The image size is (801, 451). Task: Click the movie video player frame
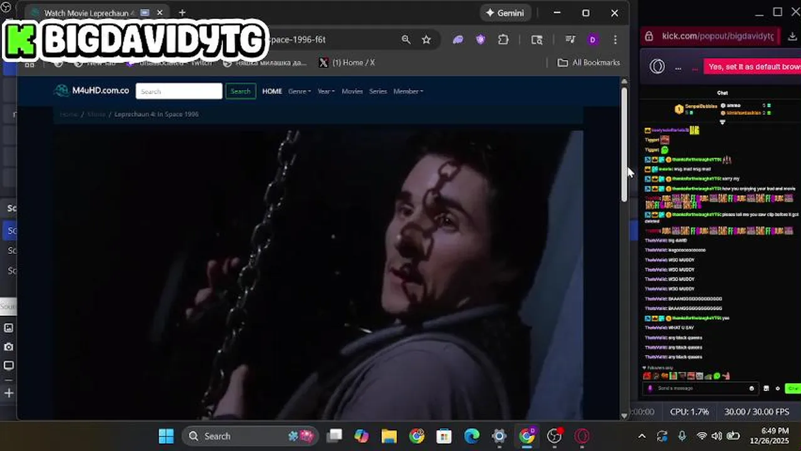[318, 274]
